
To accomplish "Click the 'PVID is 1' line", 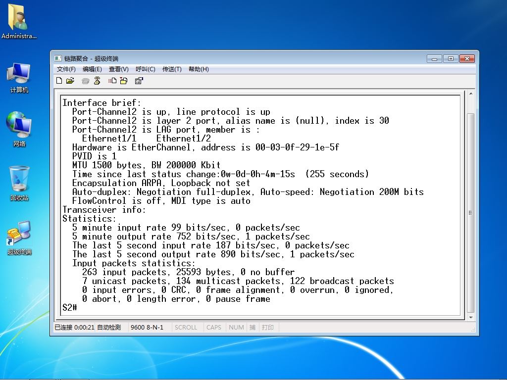I will pos(95,156).
